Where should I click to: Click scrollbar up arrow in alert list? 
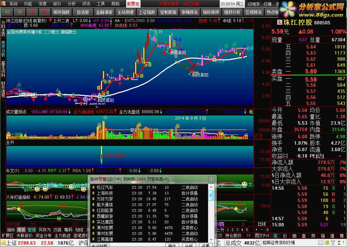211,187
